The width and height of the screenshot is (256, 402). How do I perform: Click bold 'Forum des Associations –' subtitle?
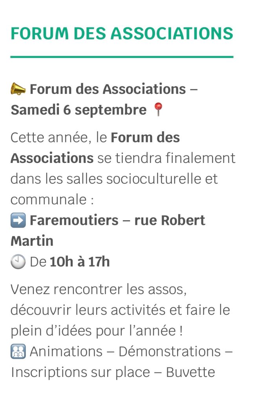coord(113,89)
